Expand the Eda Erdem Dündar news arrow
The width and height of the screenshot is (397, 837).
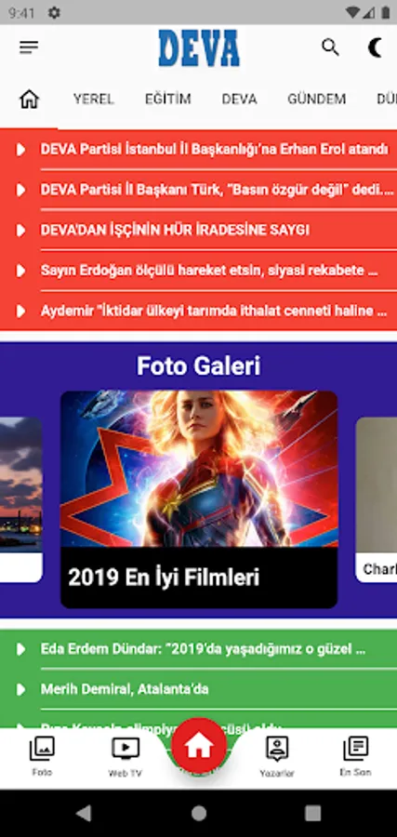[20, 649]
